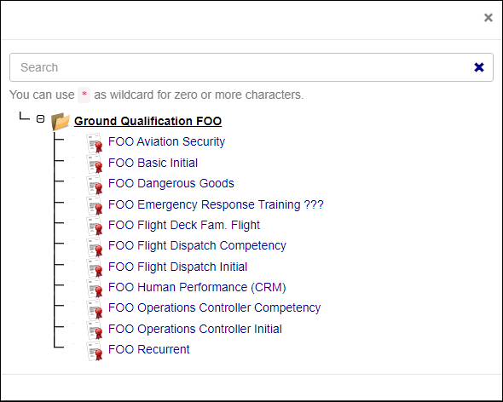Viewport: 503px width, 402px height.
Task: Click certificate icon beside FOO Human Performance (CRM)
Action: pos(95,289)
